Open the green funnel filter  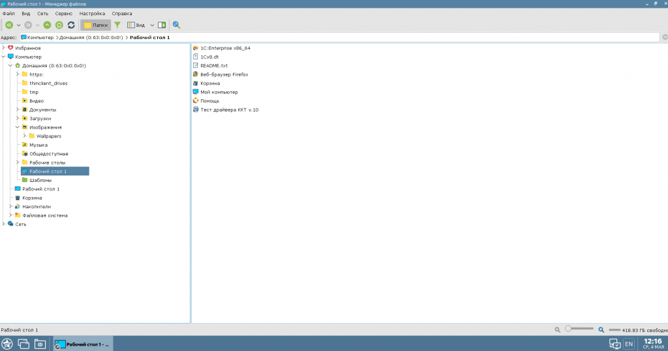coord(117,25)
